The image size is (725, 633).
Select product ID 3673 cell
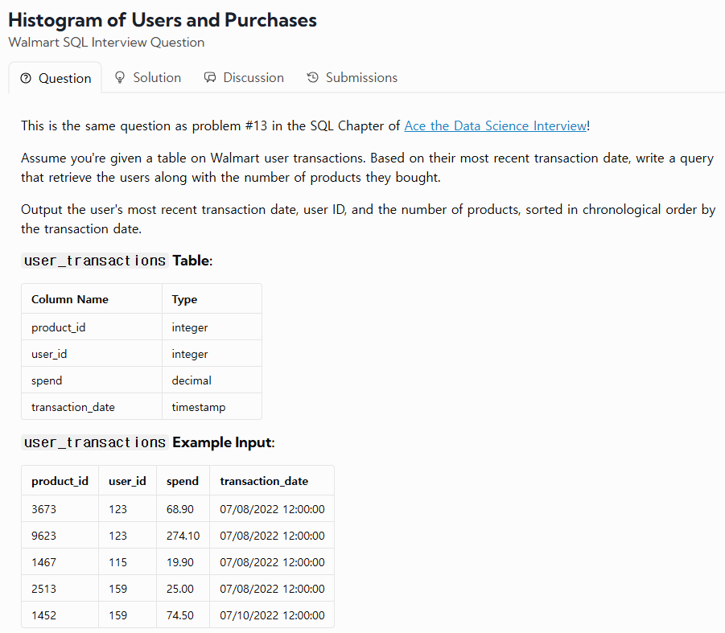click(x=60, y=509)
